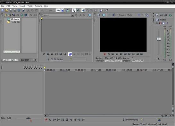Toggle Auto Ripple button in the main toolbar

tap(67, 10)
